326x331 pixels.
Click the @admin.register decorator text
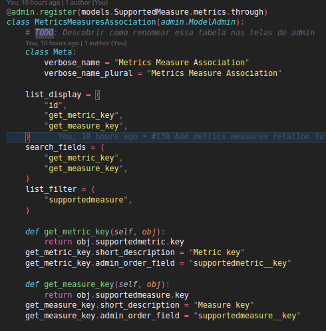[x=42, y=12]
